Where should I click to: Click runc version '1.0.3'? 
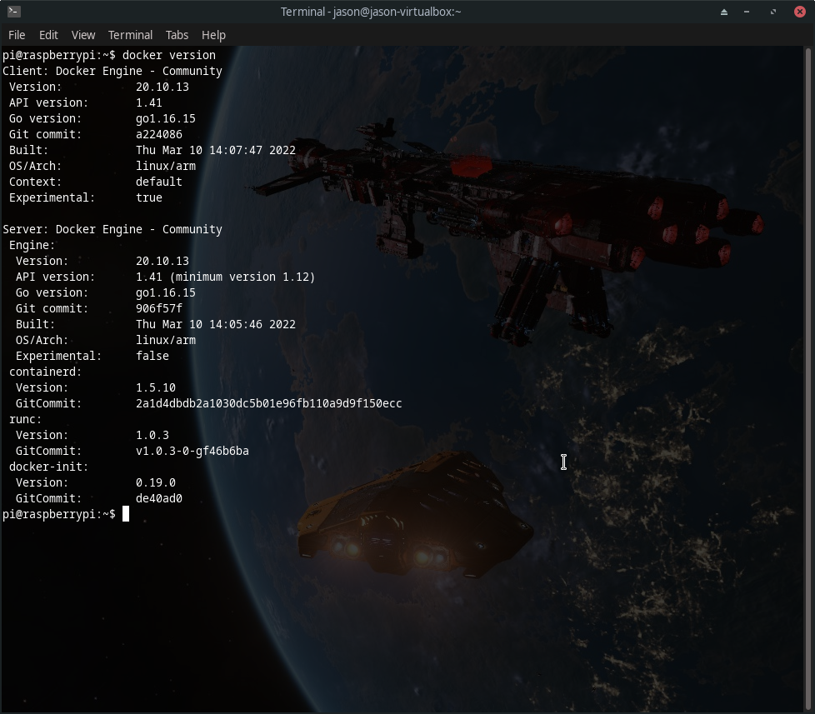click(x=152, y=436)
